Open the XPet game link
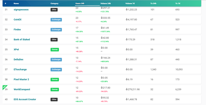Screen dimensions: 206x105 [x=16, y=49]
